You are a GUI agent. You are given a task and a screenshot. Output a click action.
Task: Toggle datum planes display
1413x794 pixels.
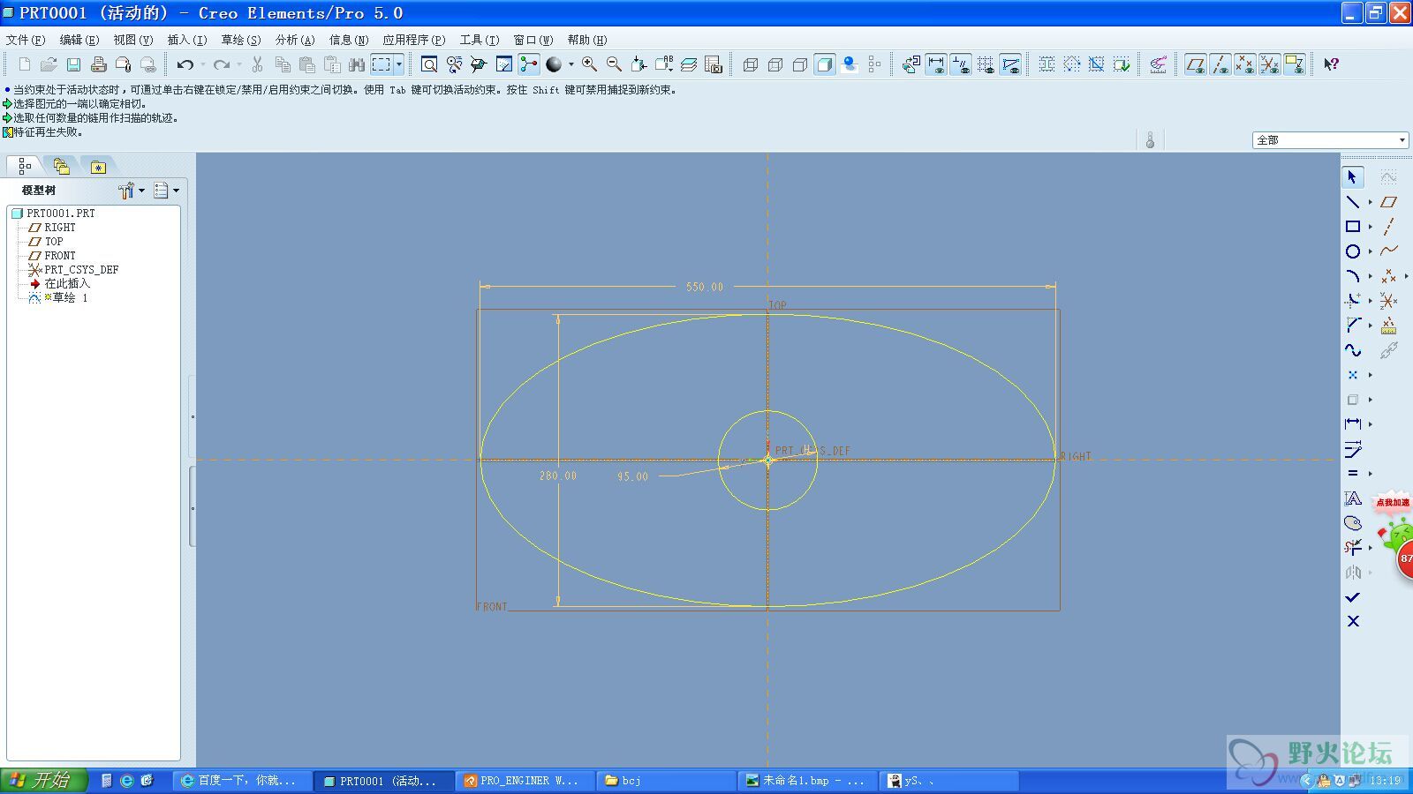tap(1195, 64)
